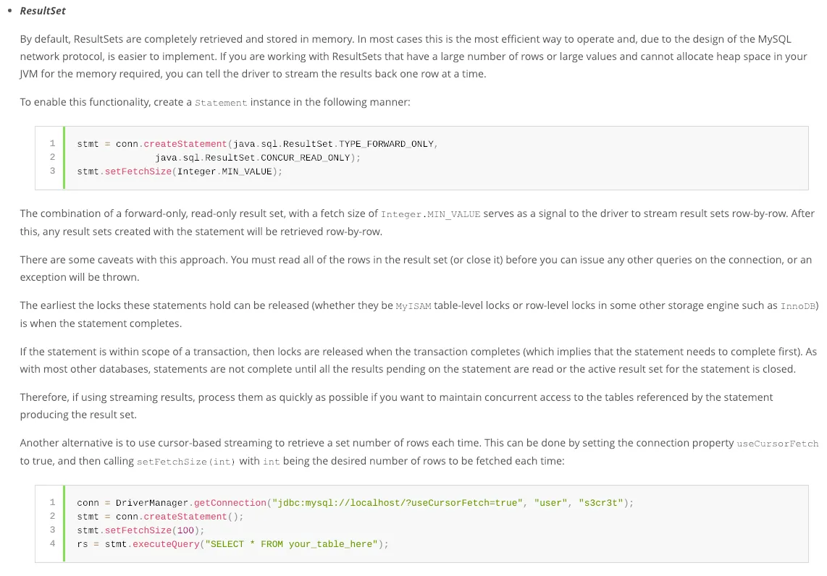Click line number 2 of the first code block
The width and height of the screenshot is (827, 576).
tap(52, 157)
